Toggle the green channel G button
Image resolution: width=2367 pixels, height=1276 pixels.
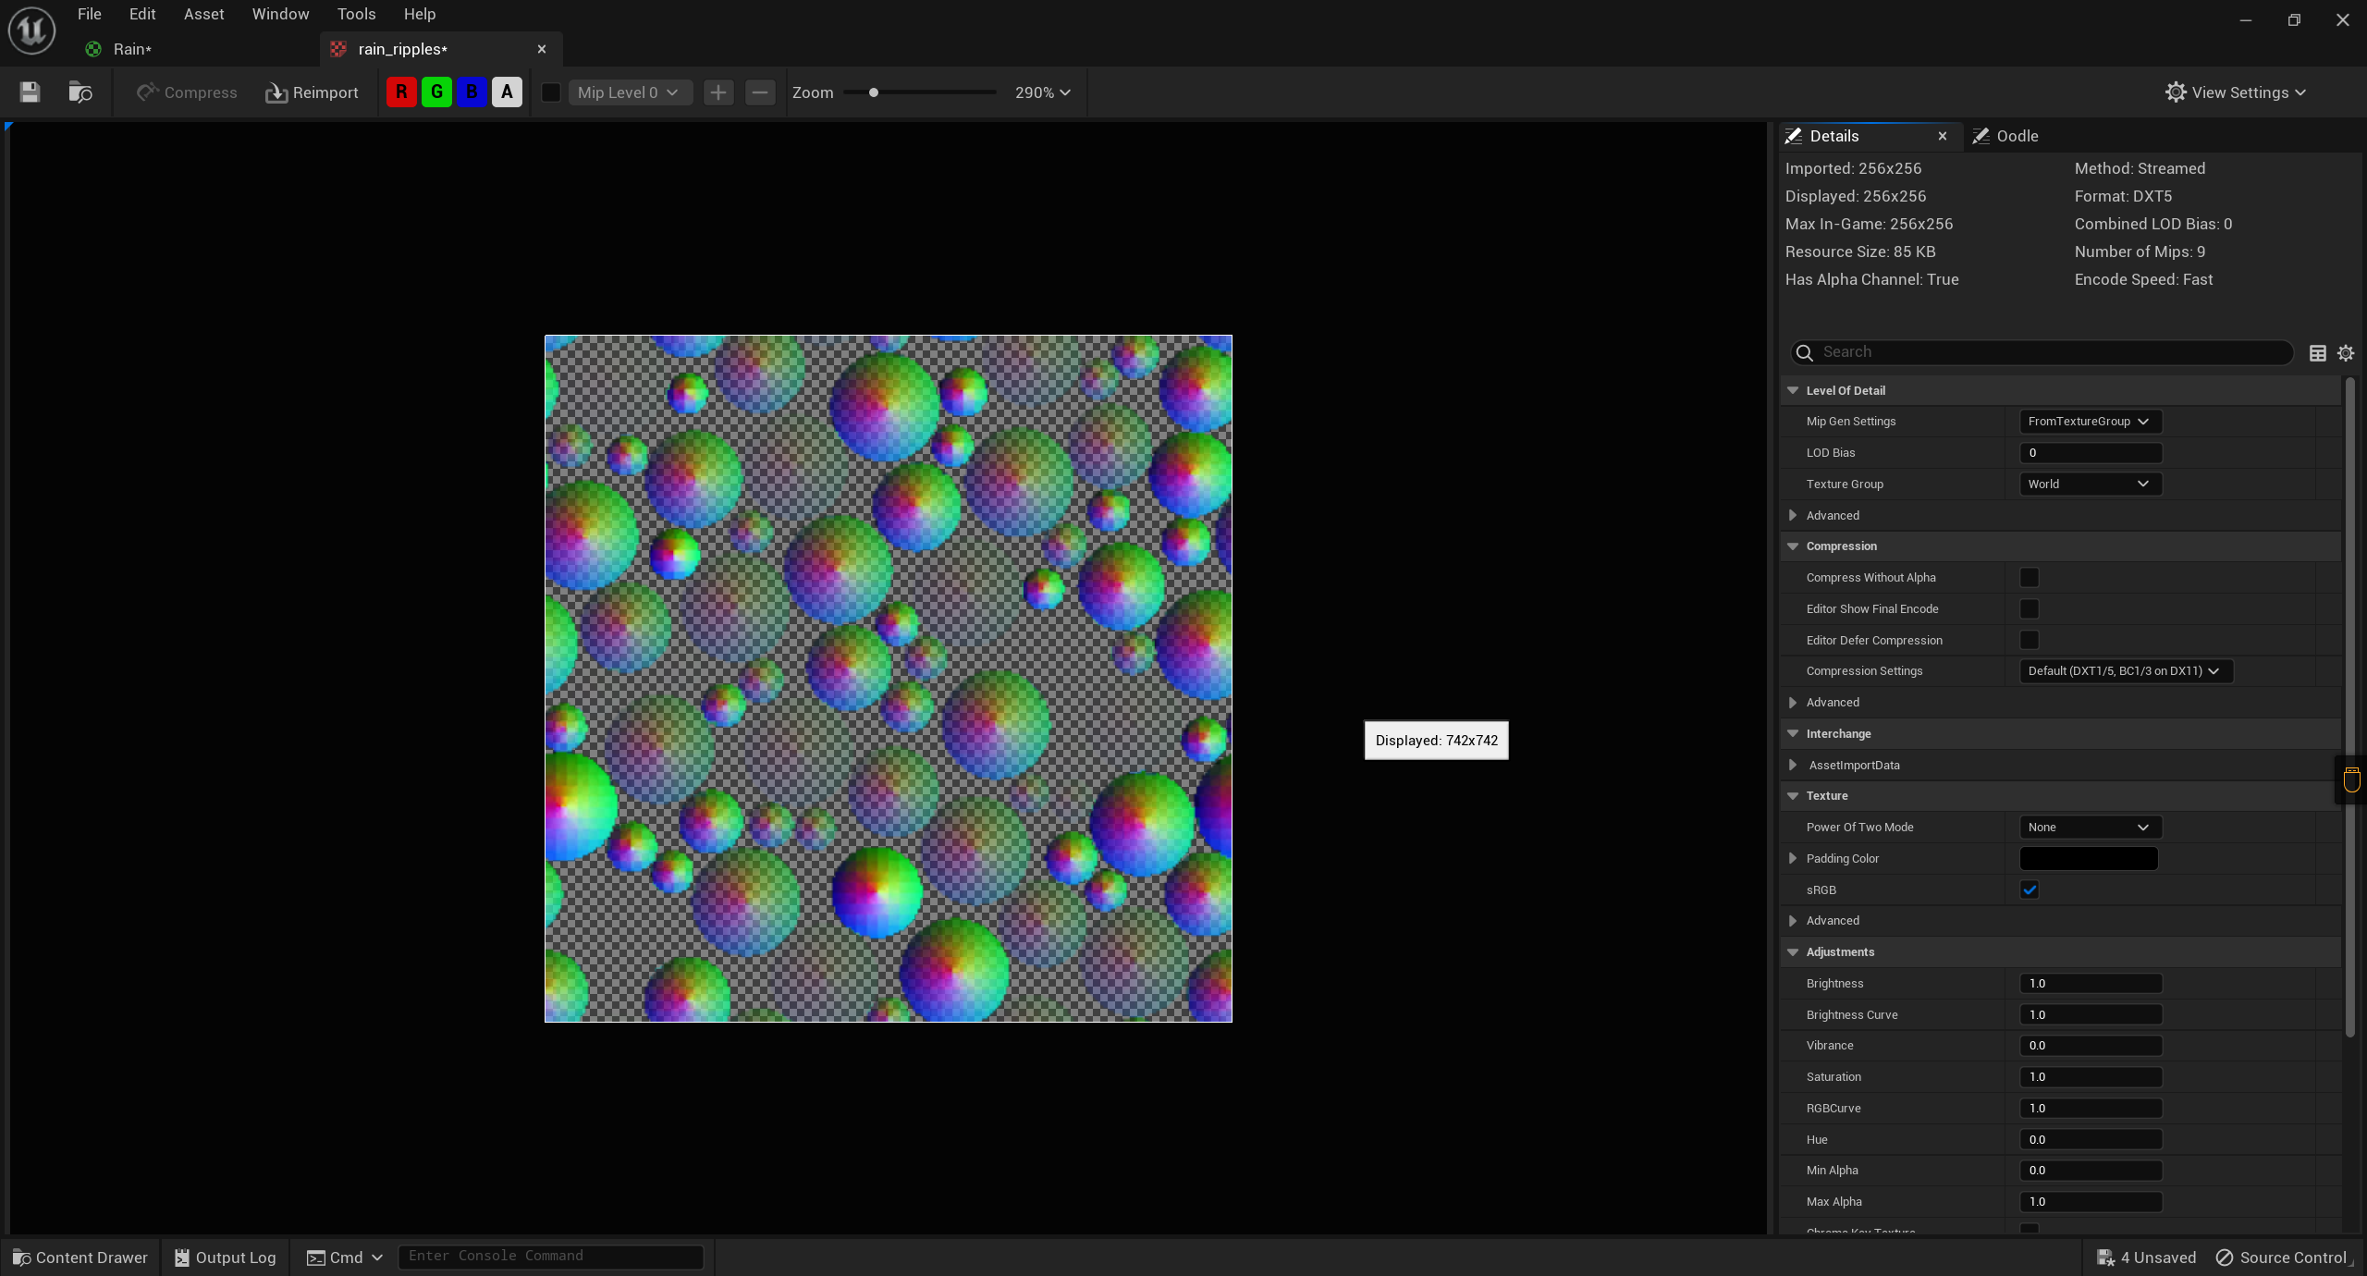click(x=436, y=92)
